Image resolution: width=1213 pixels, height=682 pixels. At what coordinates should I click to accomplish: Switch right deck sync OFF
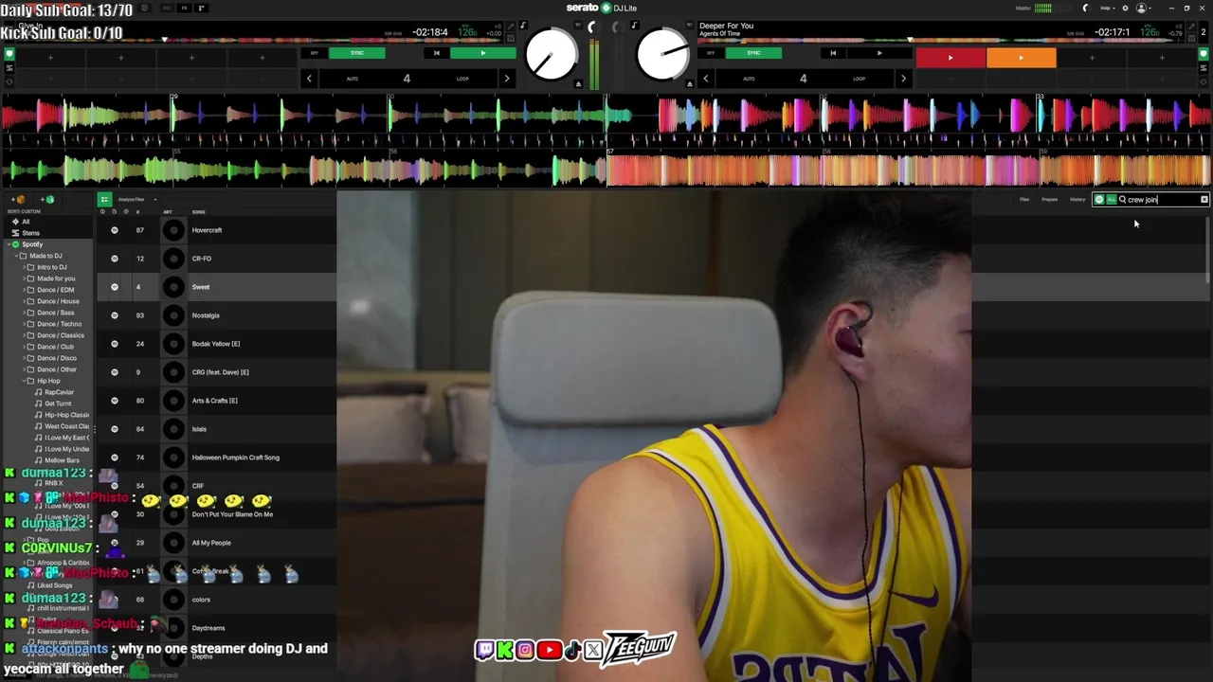pos(712,53)
